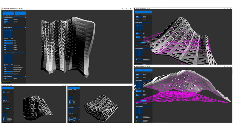
Task: Click Save Mesh in bottom-middle window
Action: point(77,88)
